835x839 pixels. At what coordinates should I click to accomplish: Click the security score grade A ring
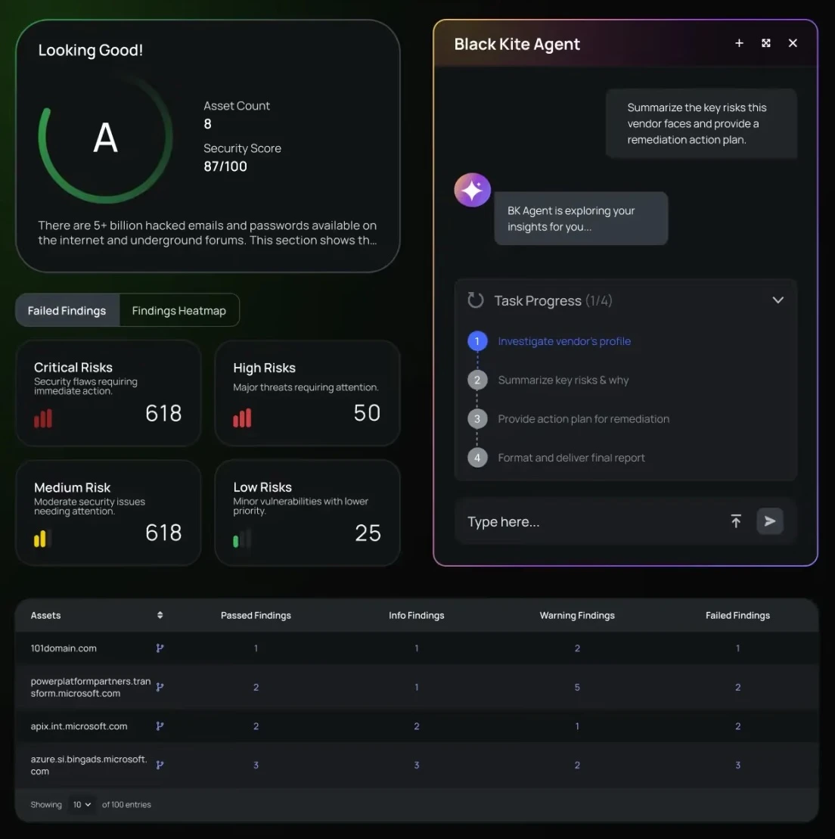pyautogui.click(x=105, y=138)
